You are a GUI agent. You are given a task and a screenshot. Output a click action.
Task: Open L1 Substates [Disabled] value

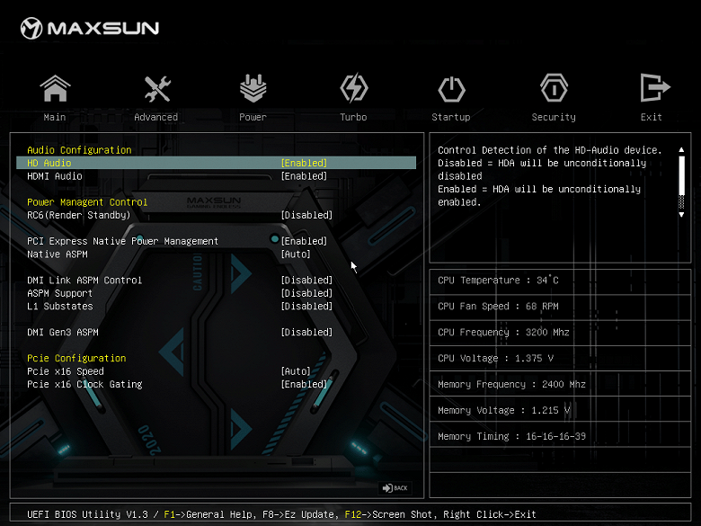[306, 306]
